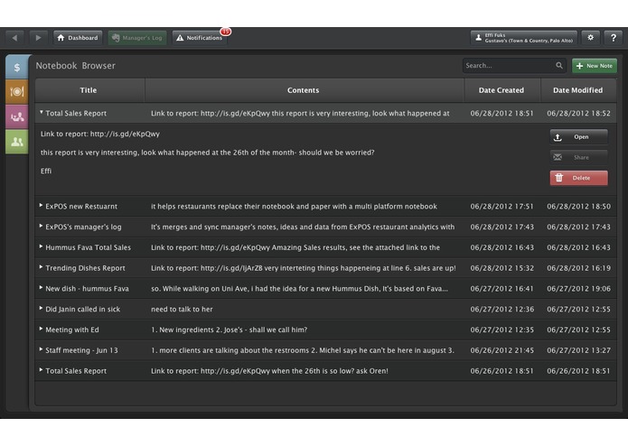Click the magnifier search icon

point(559,65)
